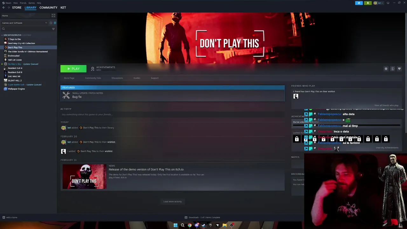The height and width of the screenshot is (229, 407).
Task: Select Enshrouded in the game list
Action: (14, 56)
